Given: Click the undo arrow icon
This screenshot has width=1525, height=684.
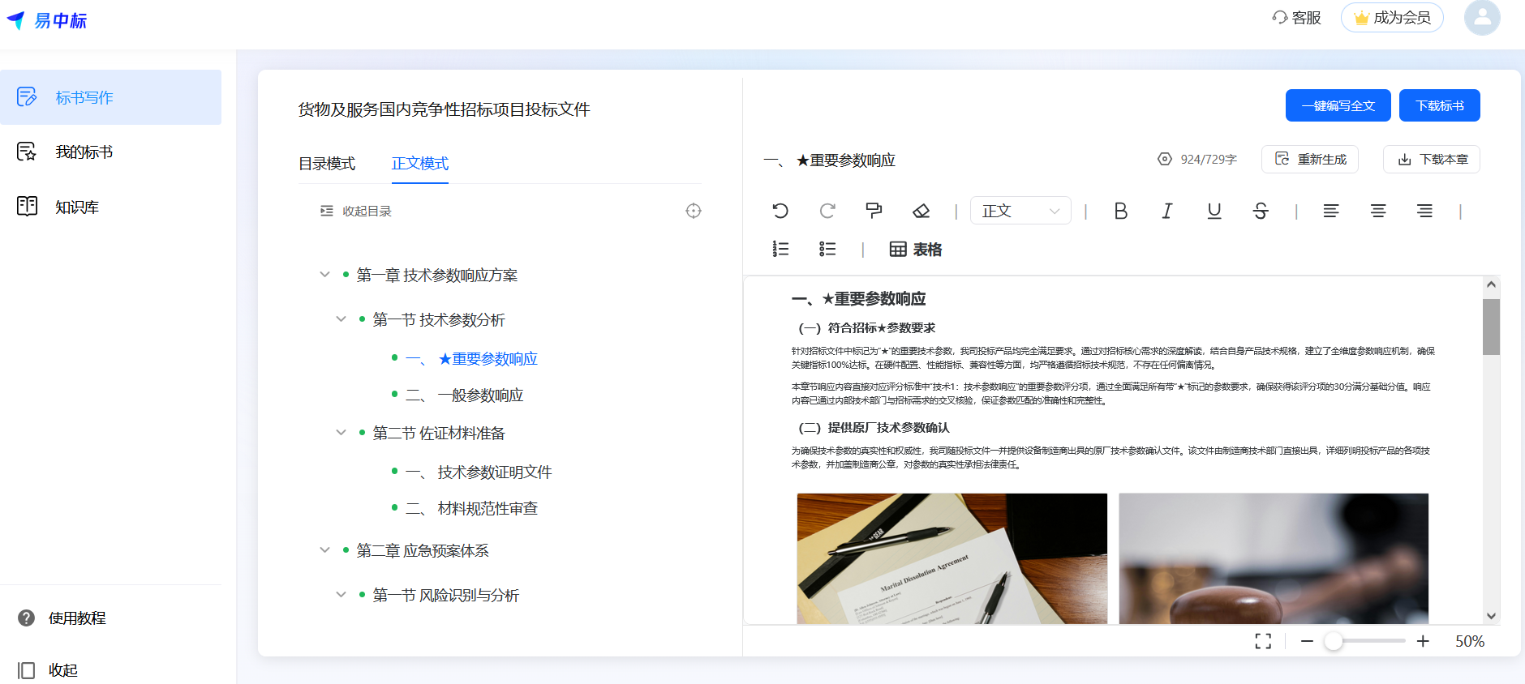Looking at the screenshot, I should (x=780, y=211).
